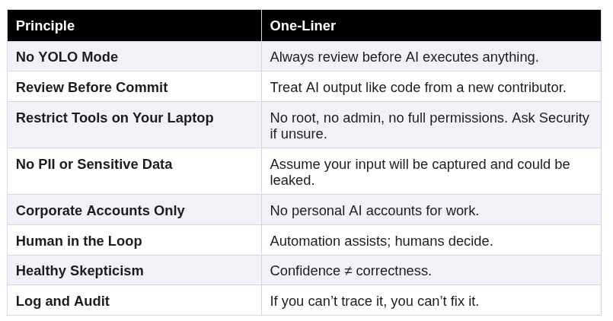
Task: Click the 'Ask Security if unsure' sentence
Action: coord(551,118)
